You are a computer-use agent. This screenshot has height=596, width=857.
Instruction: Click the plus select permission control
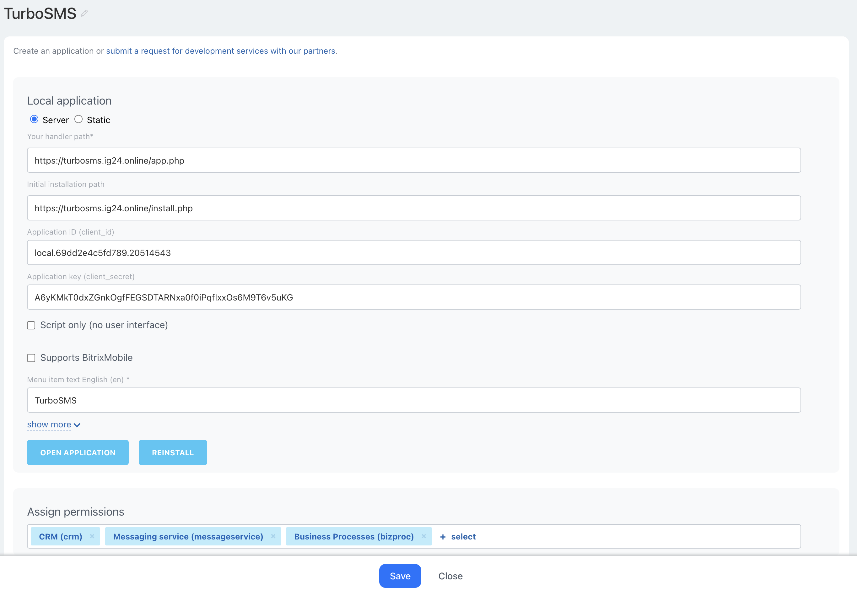tap(458, 537)
